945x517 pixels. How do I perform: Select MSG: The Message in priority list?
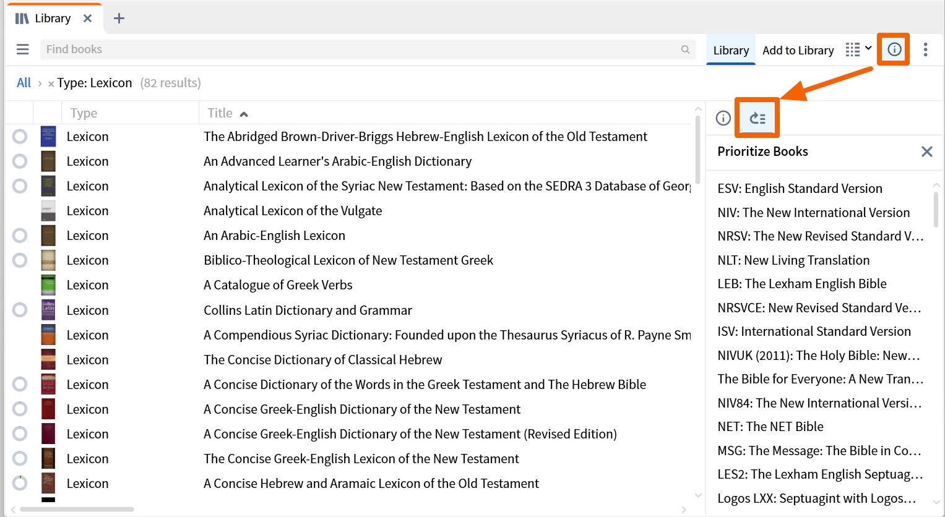click(819, 451)
